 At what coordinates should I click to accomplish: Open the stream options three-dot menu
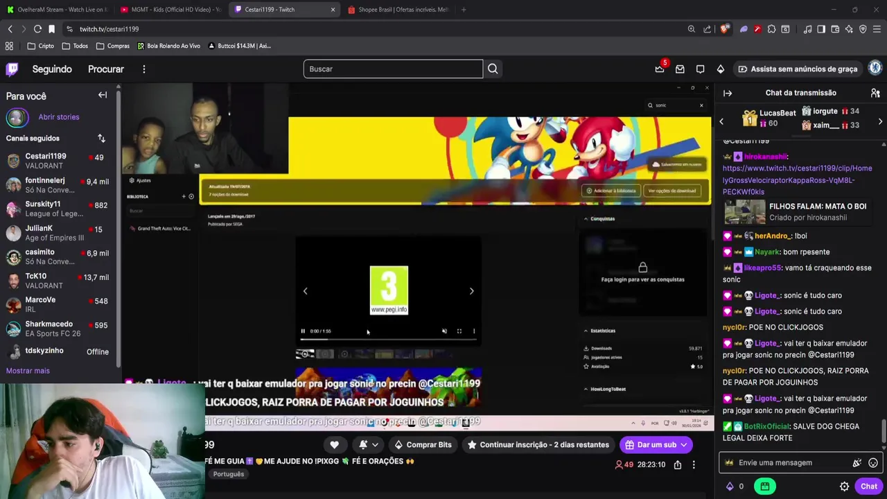click(x=694, y=464)
